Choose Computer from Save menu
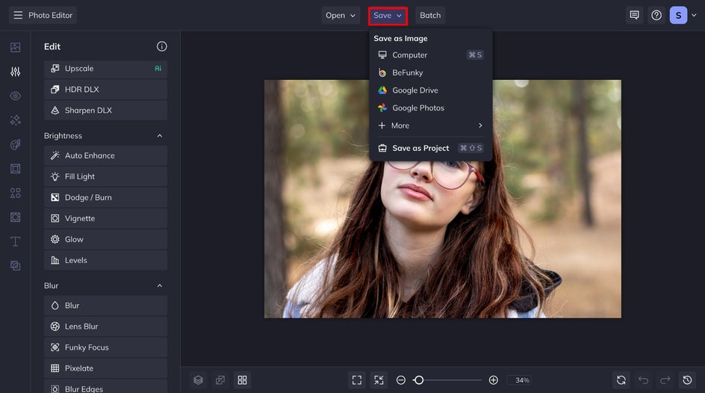Screen dimensions: 705x393 coord(409,55)
